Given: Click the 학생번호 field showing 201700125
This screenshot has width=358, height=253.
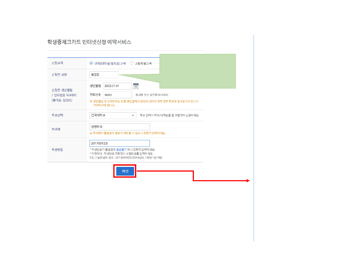Looking at the screenshot, I should coord(119,143).
